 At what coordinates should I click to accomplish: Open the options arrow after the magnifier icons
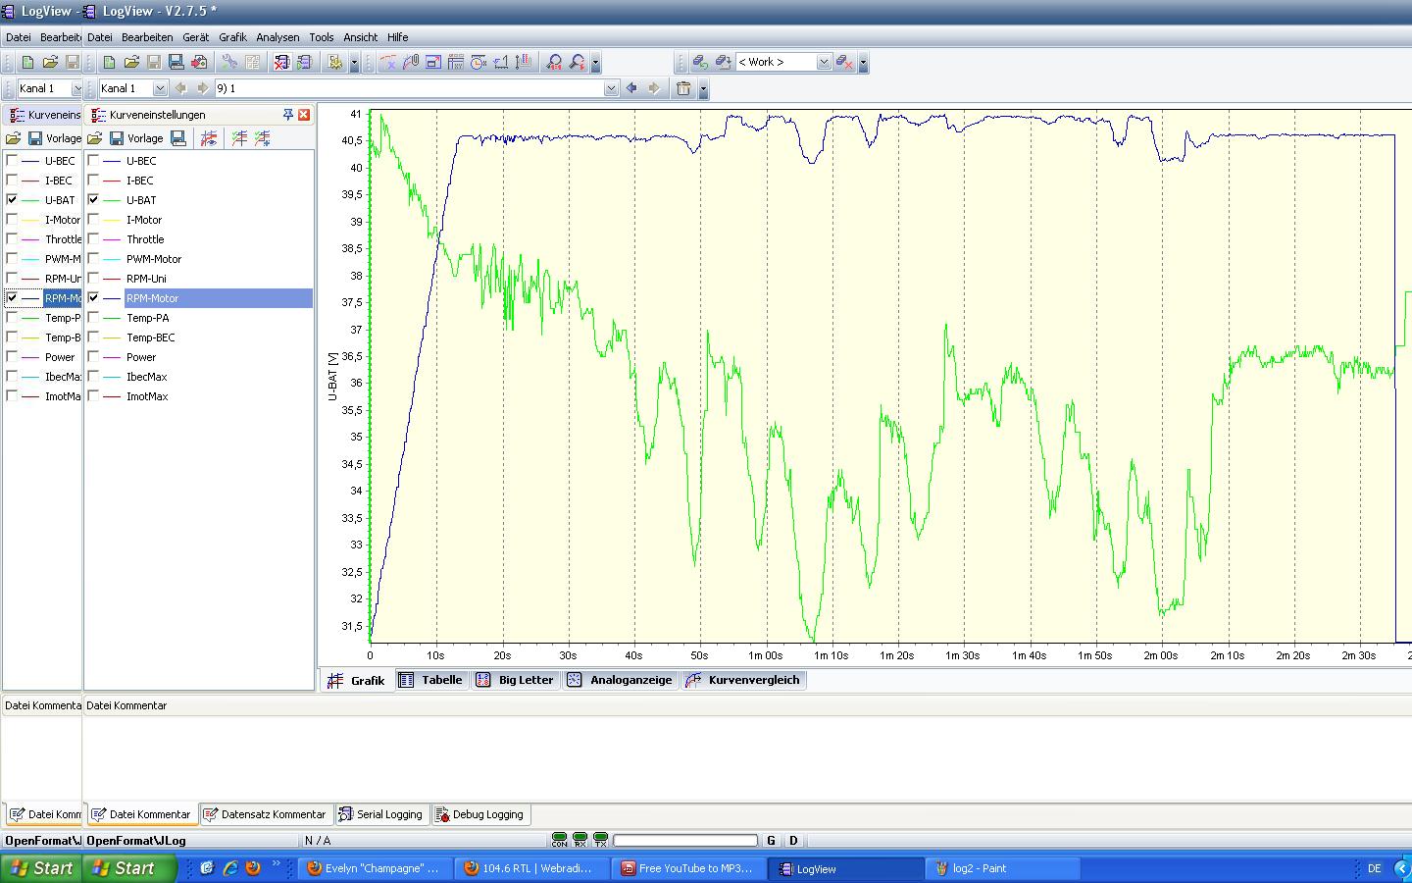[x=595, y=63]
